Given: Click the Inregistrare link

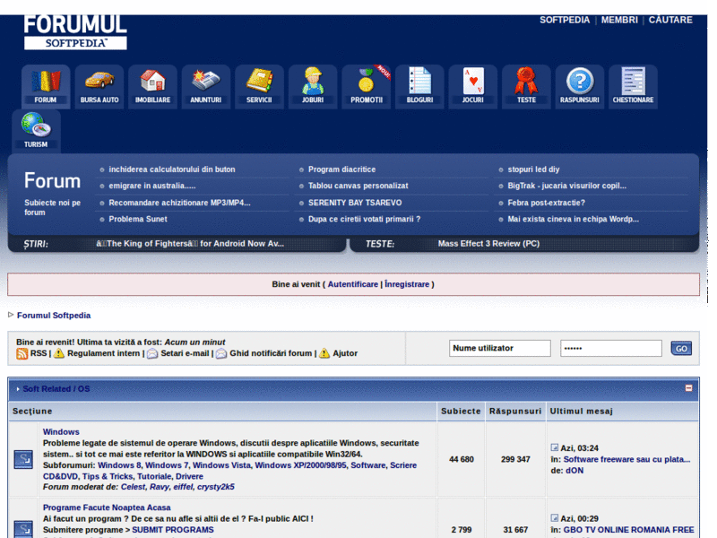Looking at the screenshot, I should click(x=407, y=284).
